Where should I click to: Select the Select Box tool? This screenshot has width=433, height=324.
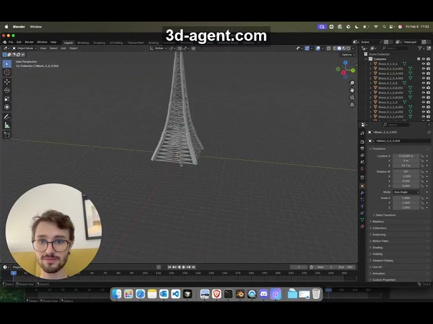point(7,63)
